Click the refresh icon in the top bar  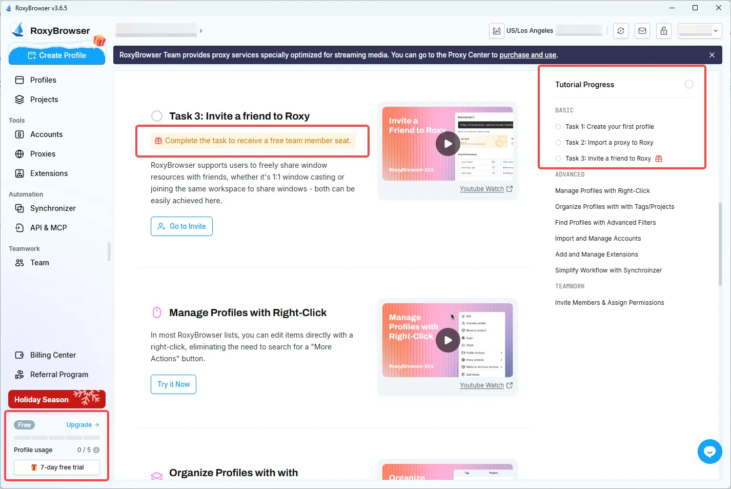[621, 31]
